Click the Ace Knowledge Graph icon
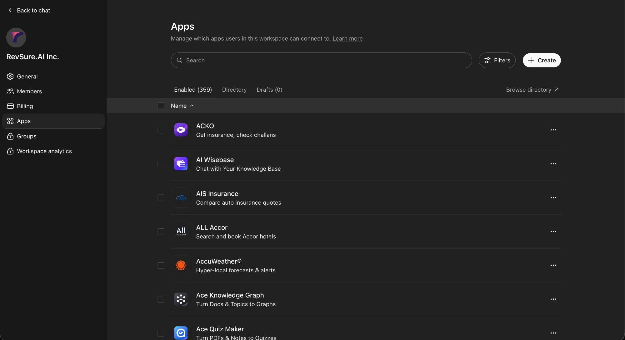 tap(181, 299)
